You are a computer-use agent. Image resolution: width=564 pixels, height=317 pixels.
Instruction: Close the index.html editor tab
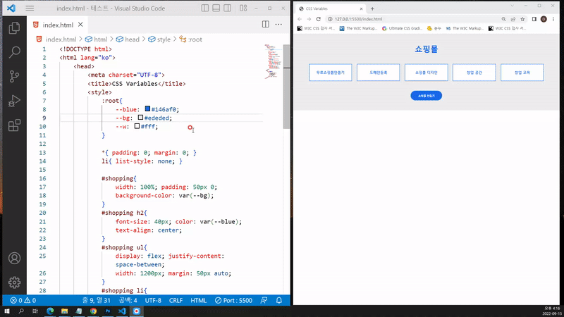[80, 25]
